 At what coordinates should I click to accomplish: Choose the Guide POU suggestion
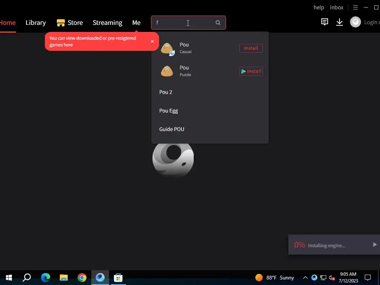[171, 129]
